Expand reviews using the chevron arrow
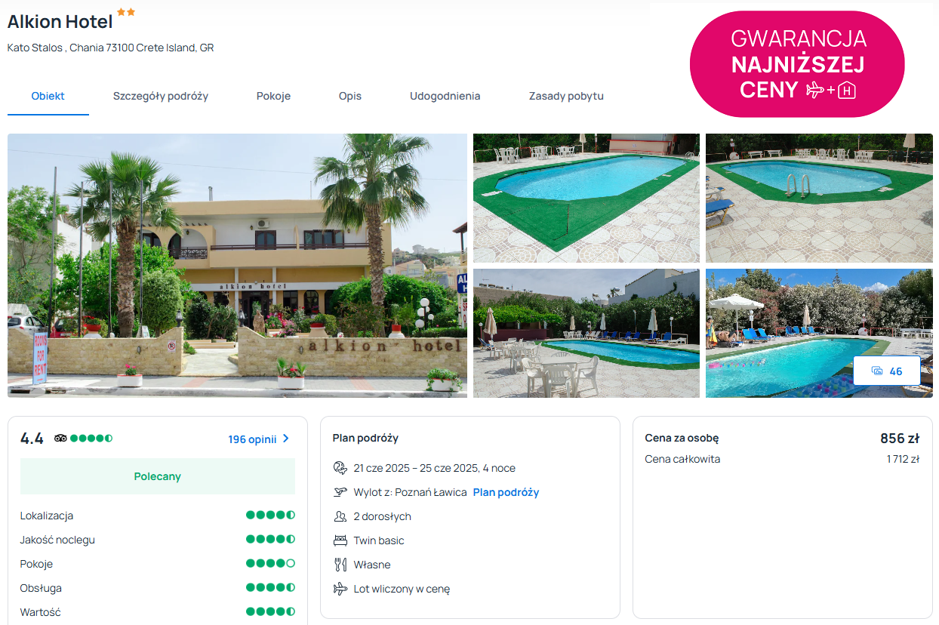 tap(286, 439)
